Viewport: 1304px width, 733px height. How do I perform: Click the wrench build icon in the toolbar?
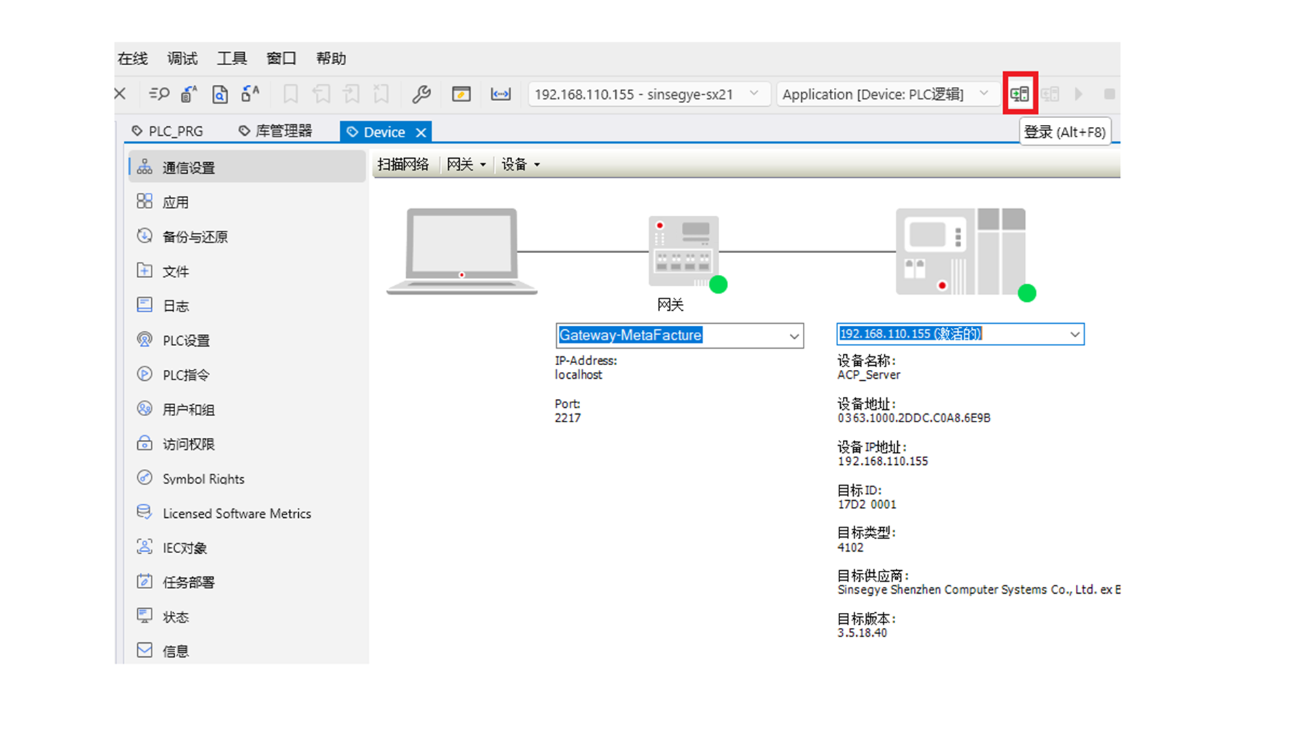421,94
